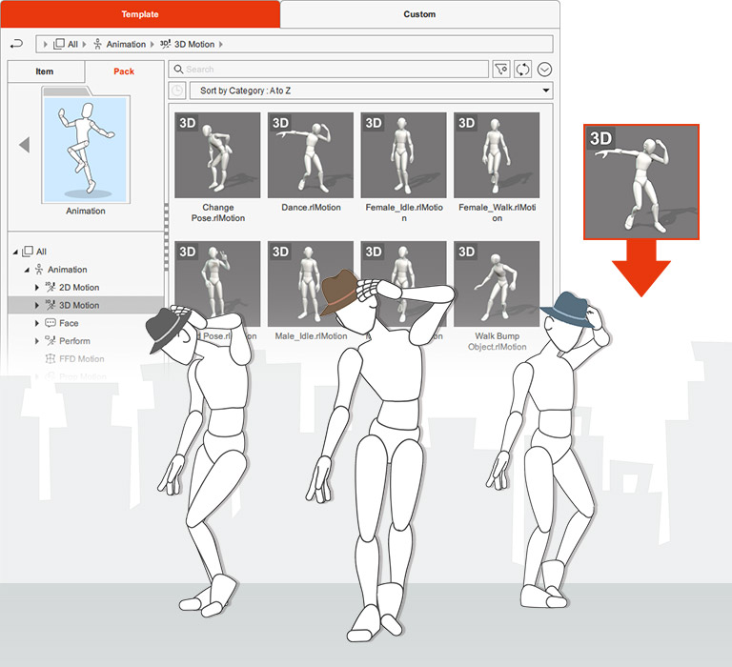
Task: Select 3D Motion in the tree
Action: 79,305
